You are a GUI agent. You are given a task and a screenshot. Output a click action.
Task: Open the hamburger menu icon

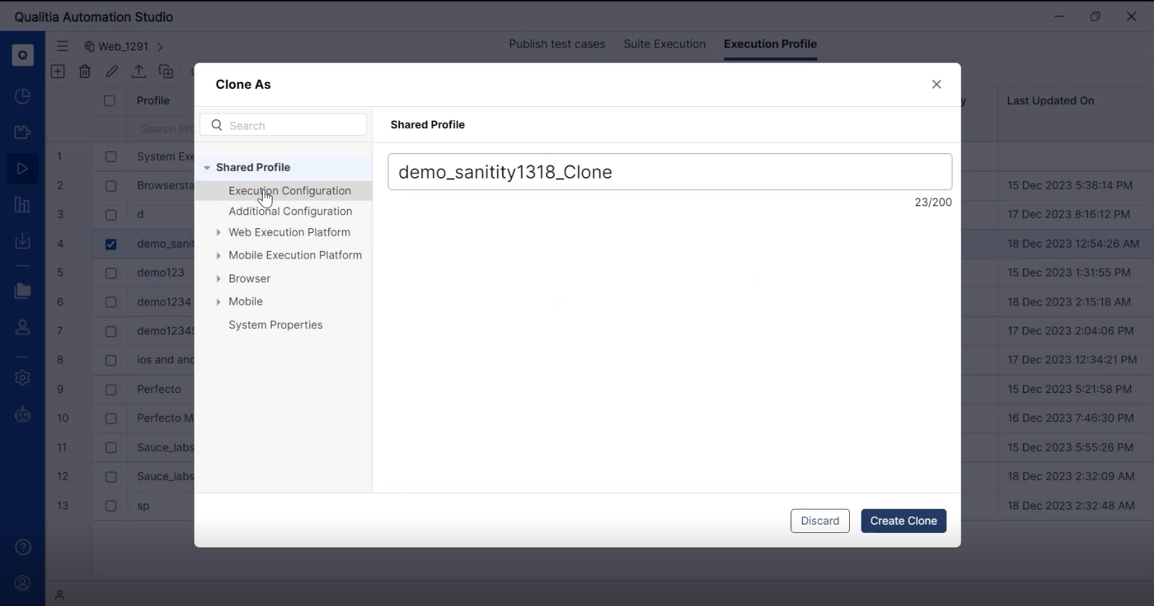tap(63, 46)
